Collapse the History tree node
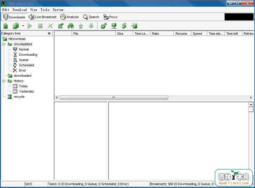 [x=3, y=81]
